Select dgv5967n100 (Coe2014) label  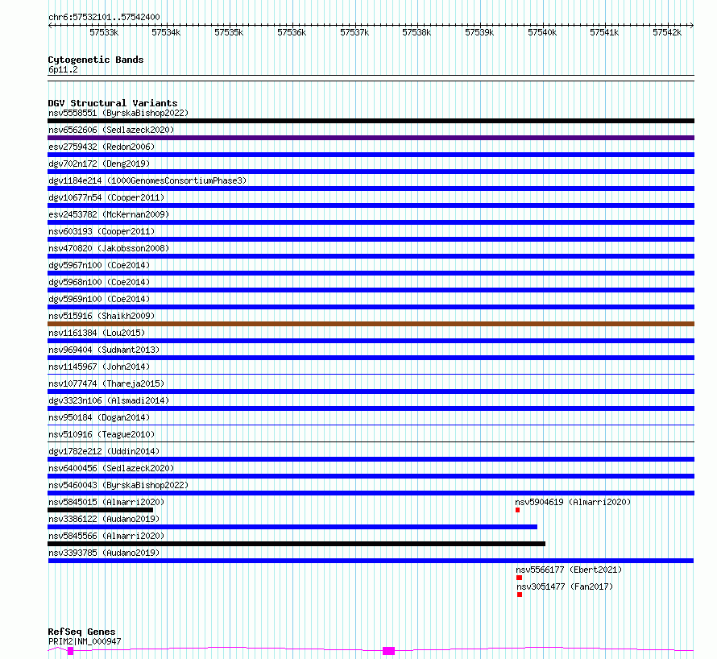[x=99, y=265]
